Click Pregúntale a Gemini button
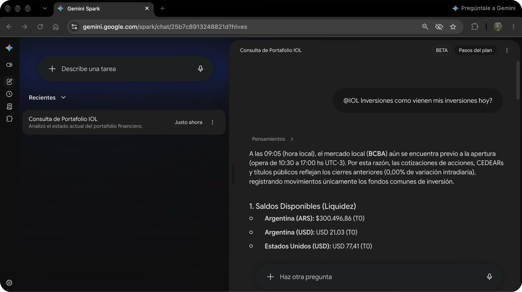Screen dimensions: 522x292 click(x=484, y=8)
